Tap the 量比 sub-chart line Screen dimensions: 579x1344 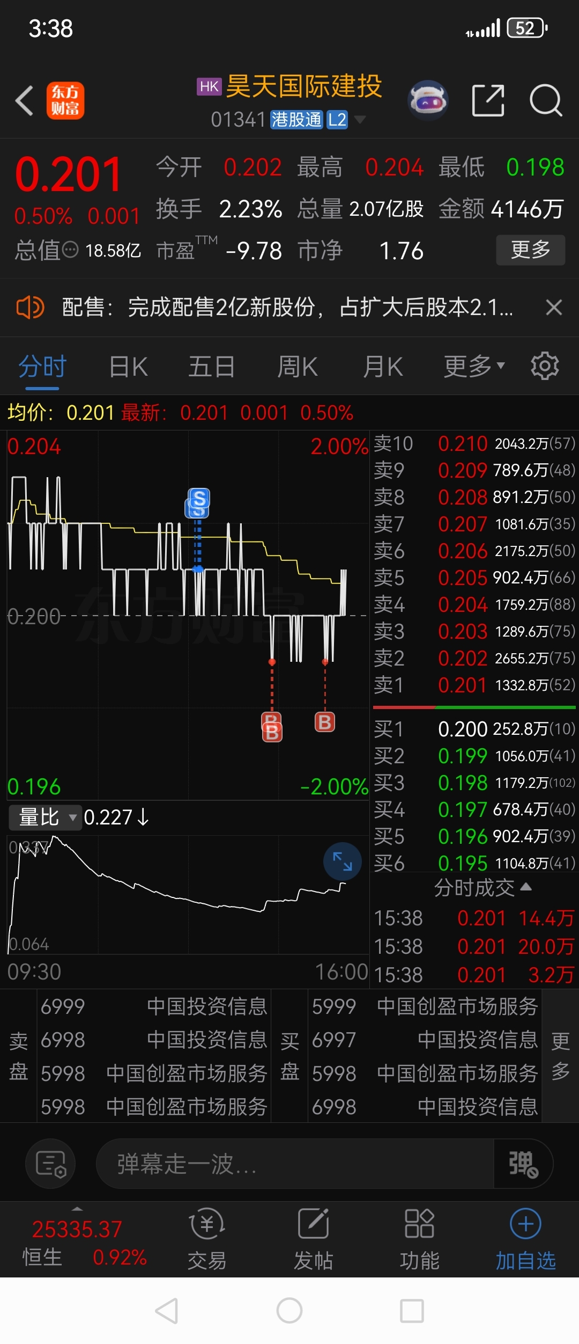pos(188,894)
